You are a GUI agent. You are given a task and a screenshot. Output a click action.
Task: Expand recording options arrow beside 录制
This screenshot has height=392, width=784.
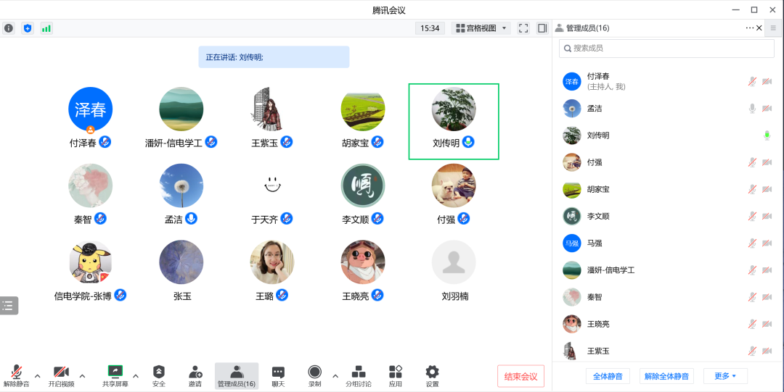335,376
